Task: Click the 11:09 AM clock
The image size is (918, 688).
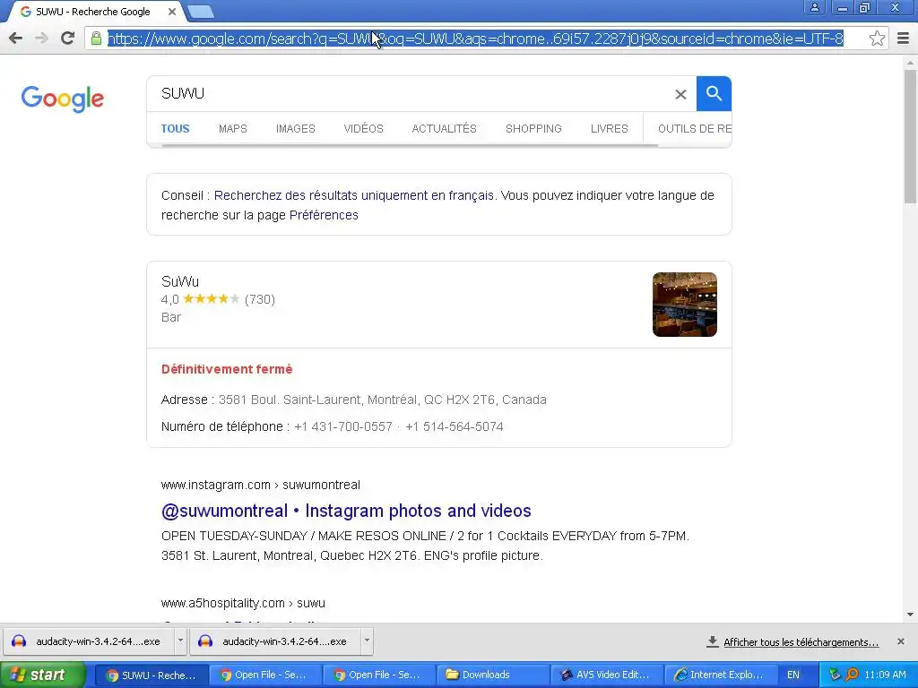Action: [x=885, y=675]
